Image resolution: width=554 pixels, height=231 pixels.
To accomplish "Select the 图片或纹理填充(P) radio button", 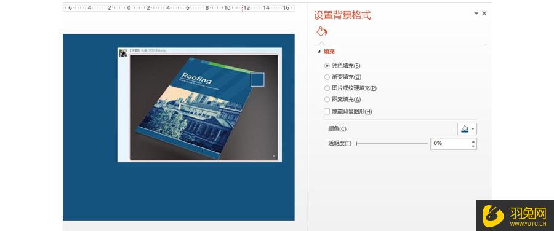I will pos(327,88).
